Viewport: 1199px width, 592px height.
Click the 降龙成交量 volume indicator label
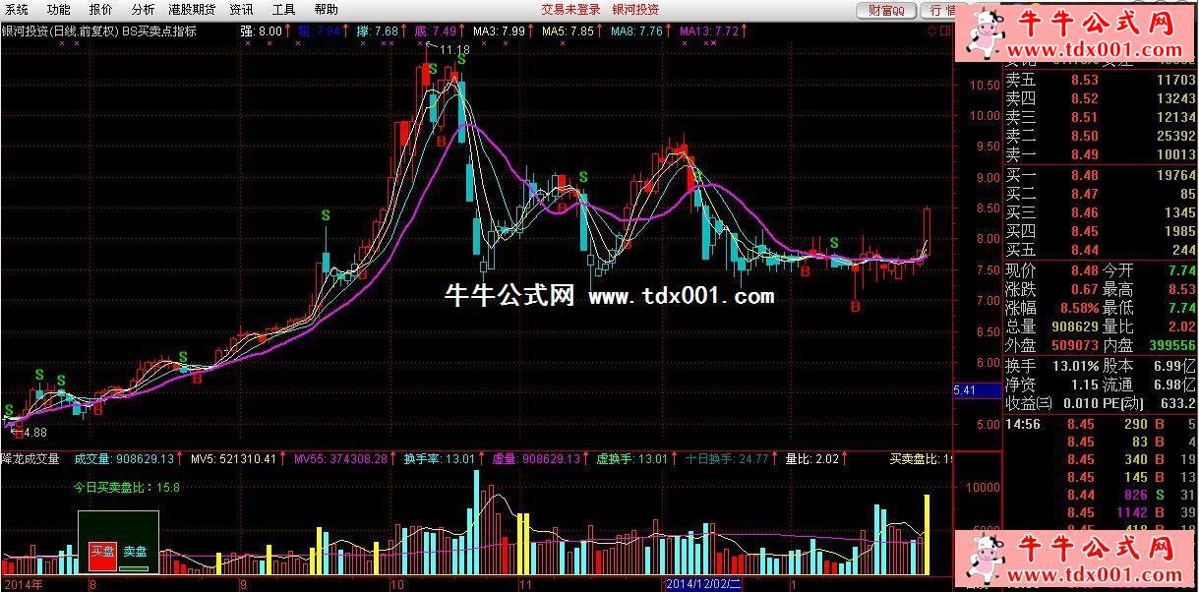coord(31,458)
